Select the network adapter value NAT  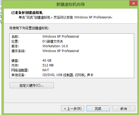pos(46,70)
